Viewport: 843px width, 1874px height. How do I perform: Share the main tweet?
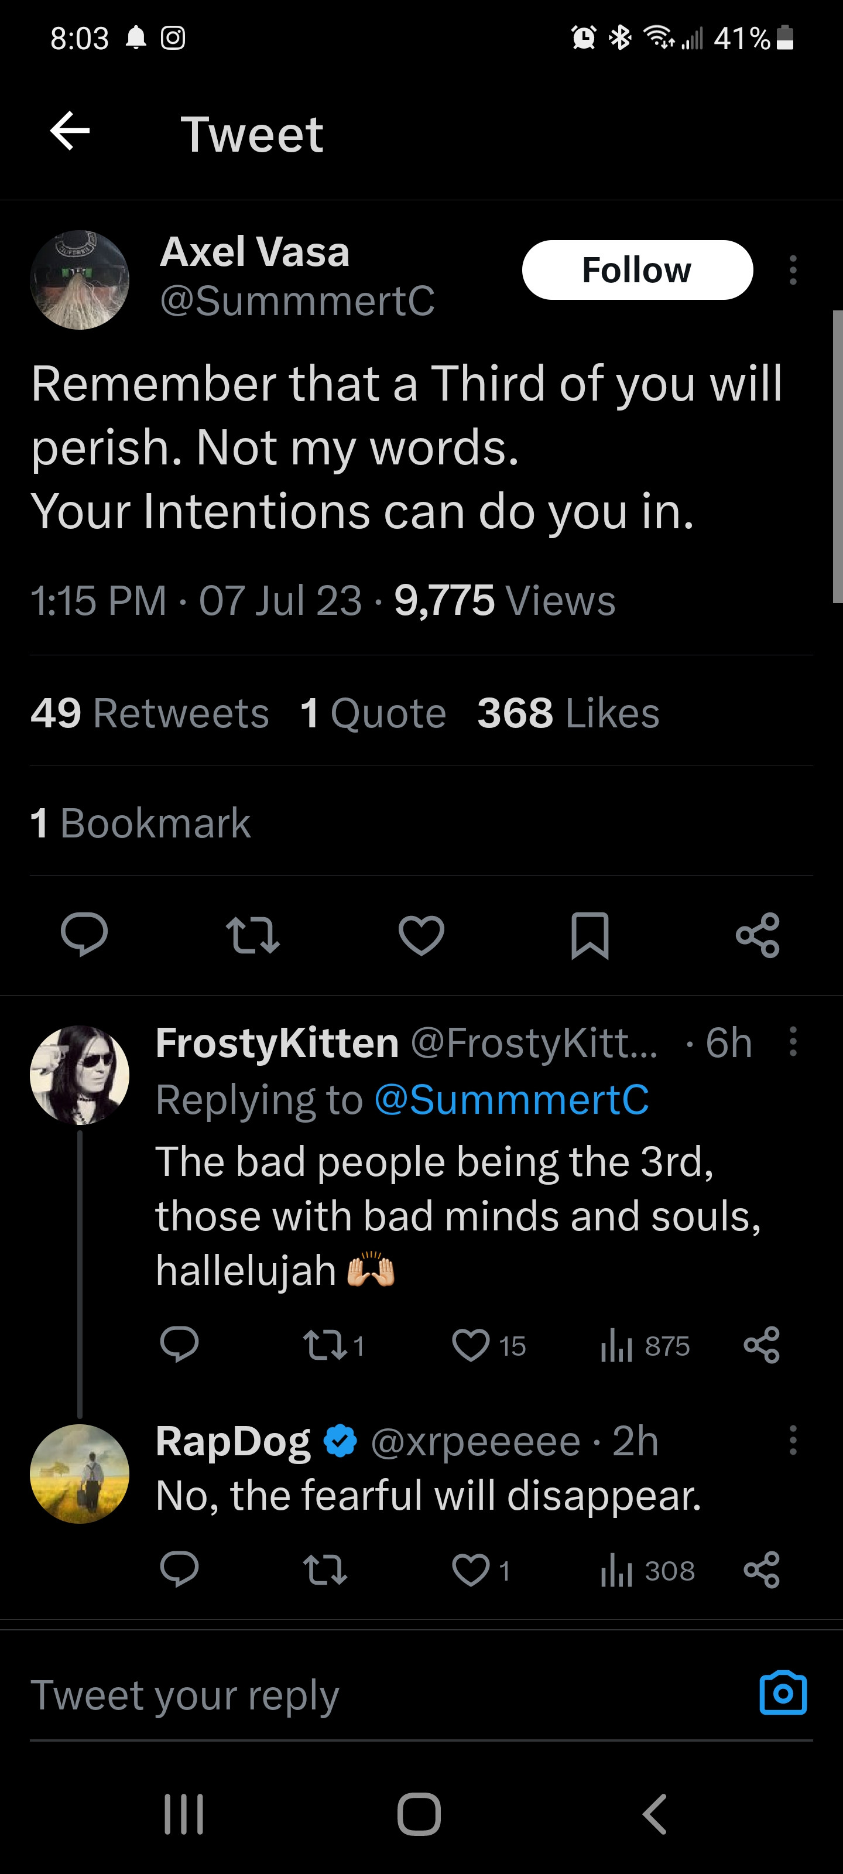tap(757, 936)
